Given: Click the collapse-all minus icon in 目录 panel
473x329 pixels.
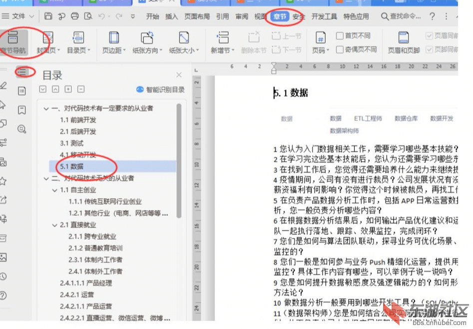Looking at the screenshot, I should (x=81, y=89).
